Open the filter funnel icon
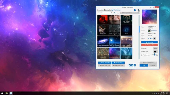 115,13
